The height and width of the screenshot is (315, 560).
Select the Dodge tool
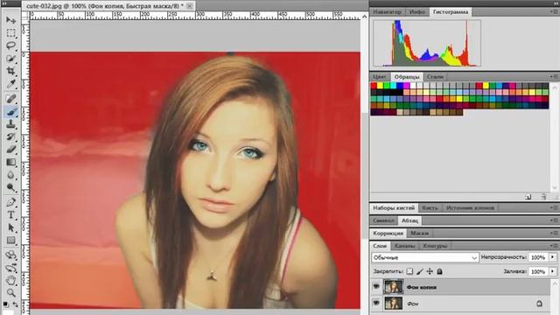click(x=10, y=188)
